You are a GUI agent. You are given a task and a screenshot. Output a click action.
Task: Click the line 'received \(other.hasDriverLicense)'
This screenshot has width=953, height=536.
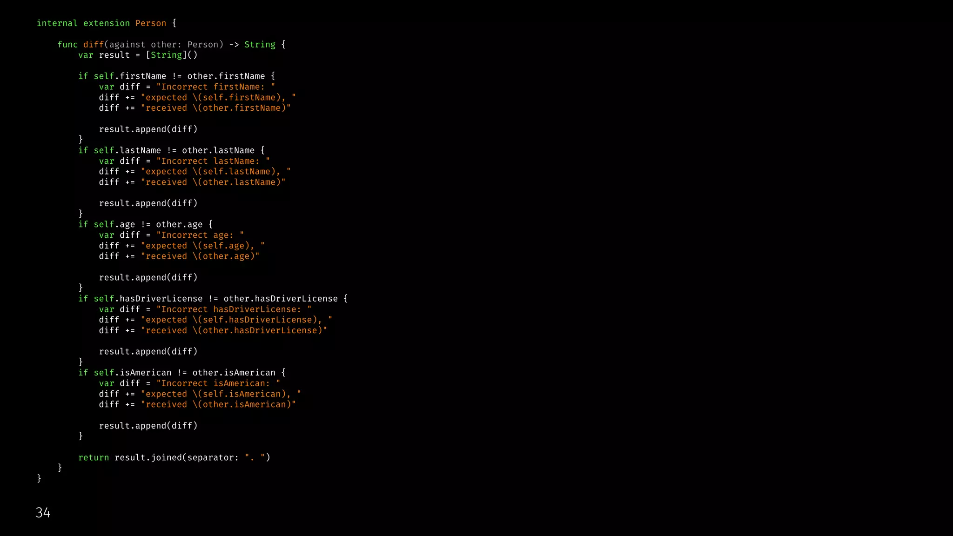213,330
